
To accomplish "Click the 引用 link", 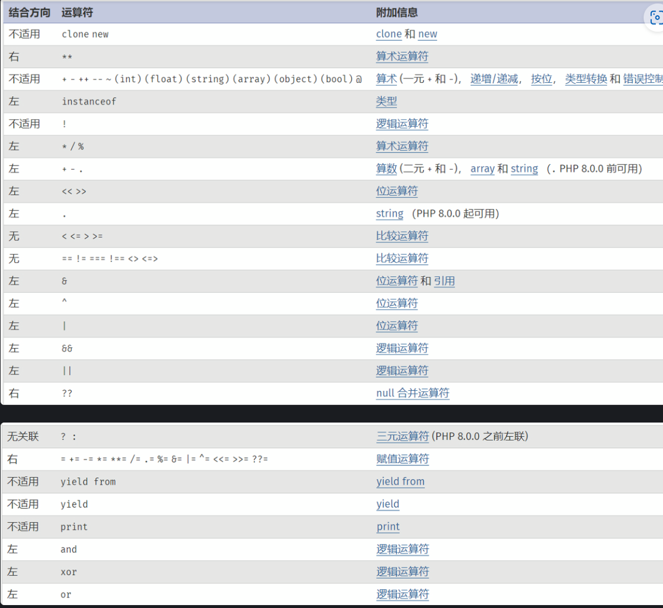I will pos(444,281).
